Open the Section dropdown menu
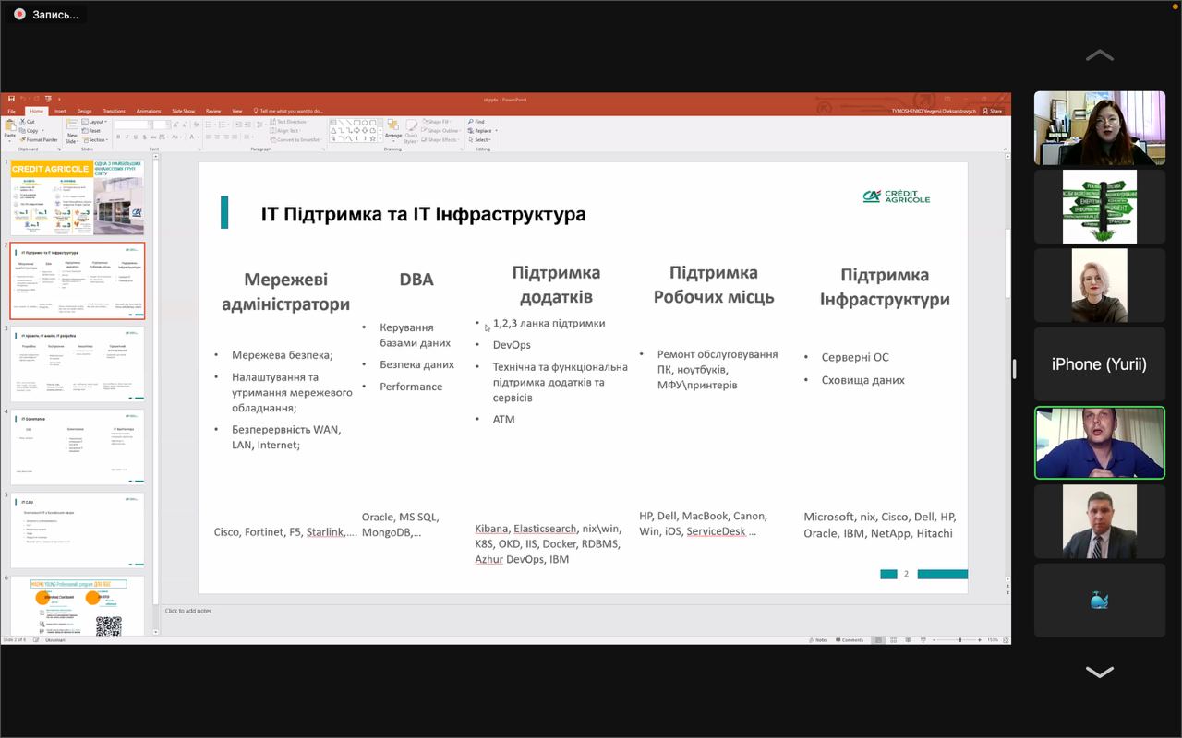1182x738 pixels. (x=96, y=140)
